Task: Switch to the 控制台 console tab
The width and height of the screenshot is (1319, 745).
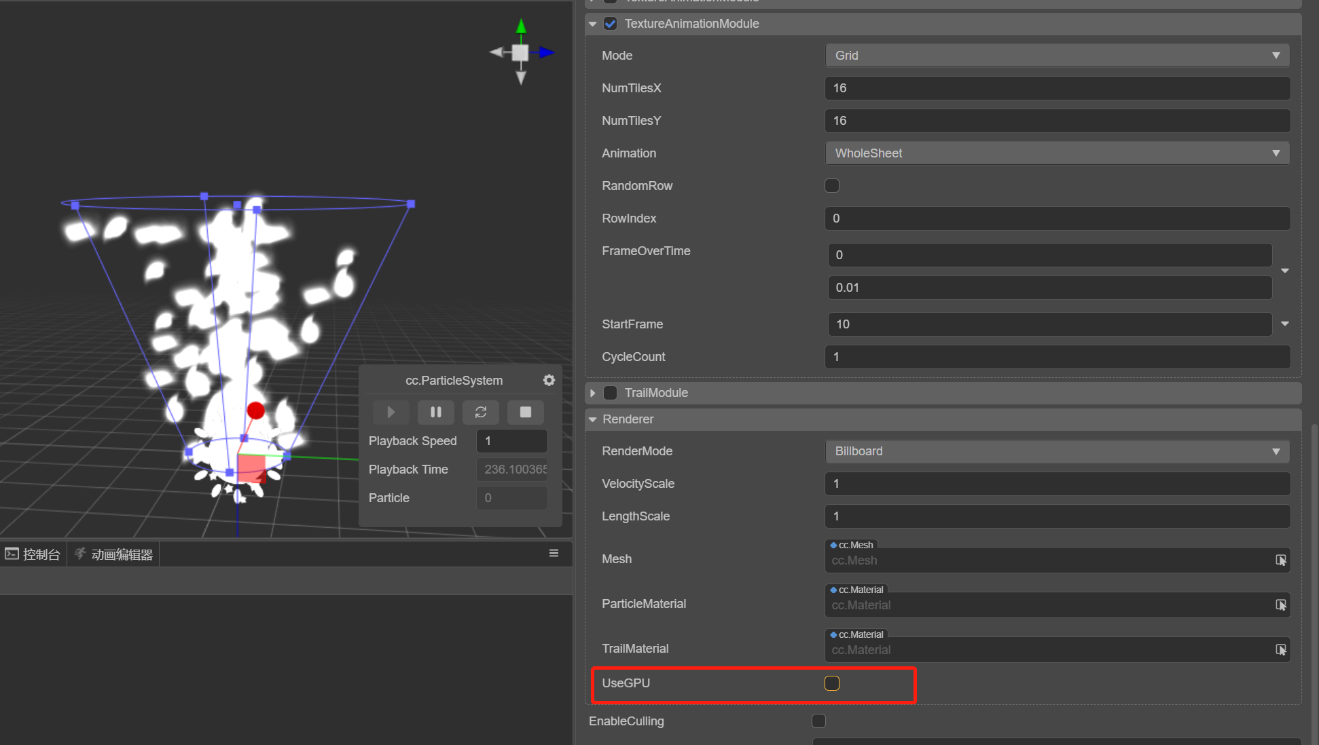Action: tap(33, 554)
